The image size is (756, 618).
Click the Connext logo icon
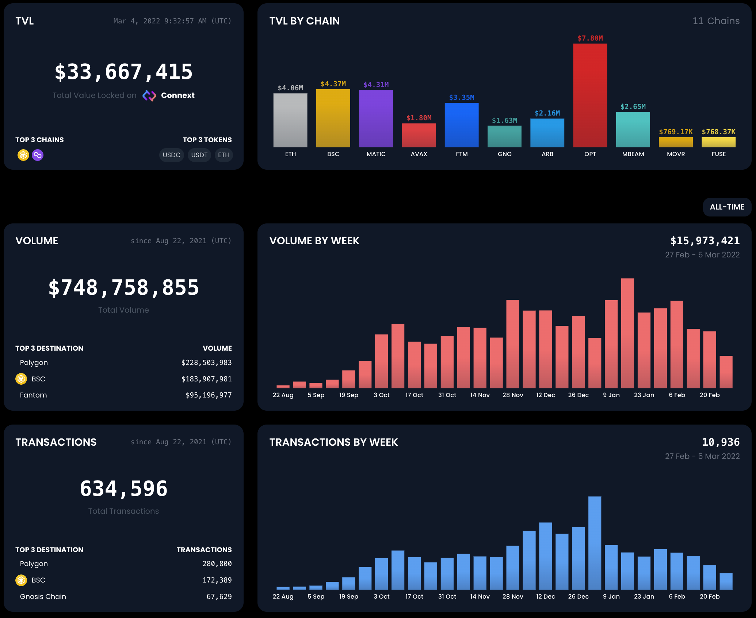(x=149, y=95)
